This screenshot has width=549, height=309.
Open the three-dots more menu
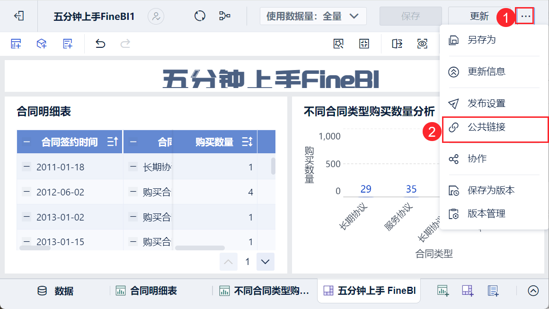pyautogui.click(x=525, y=16)
